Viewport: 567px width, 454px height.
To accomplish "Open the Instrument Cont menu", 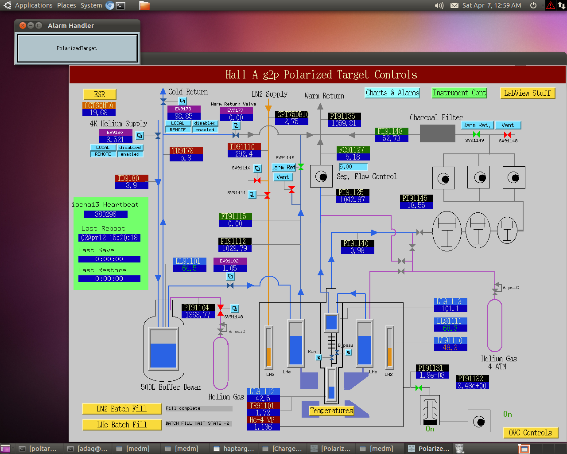I will pos(459,93).
